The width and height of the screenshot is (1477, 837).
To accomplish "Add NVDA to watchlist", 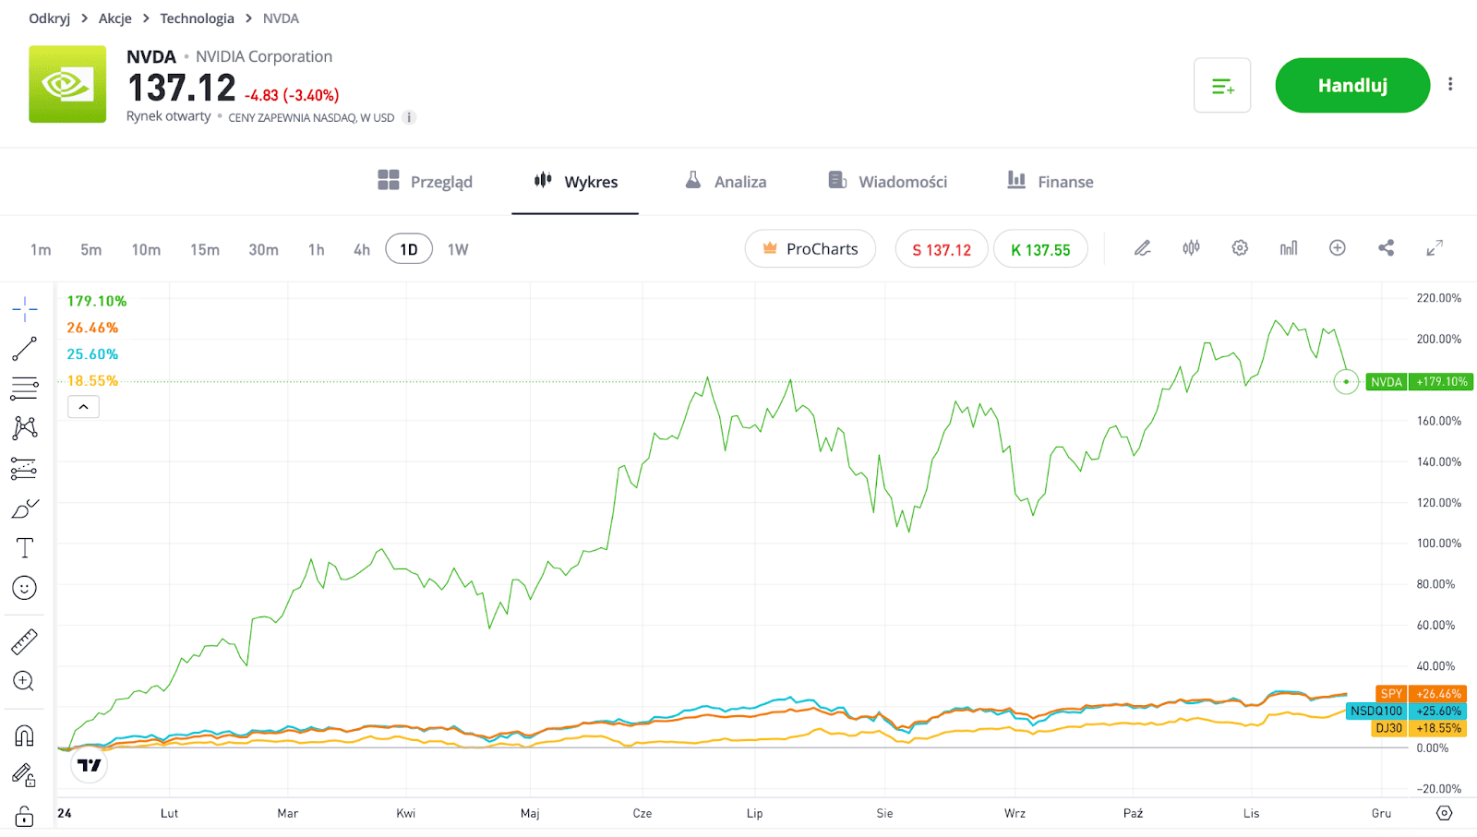I will coord(1222,86).
